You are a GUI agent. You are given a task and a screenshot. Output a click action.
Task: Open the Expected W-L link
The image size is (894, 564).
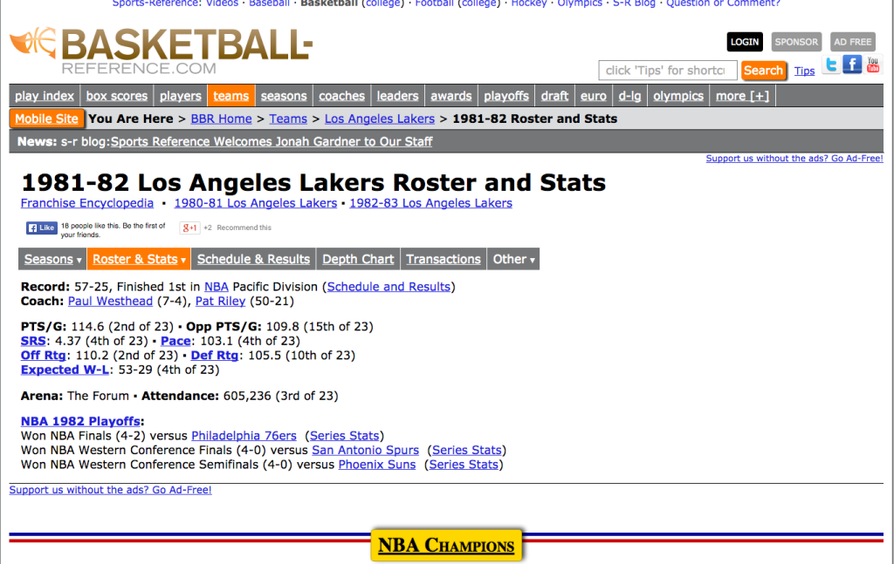click(x=65, y=370)
